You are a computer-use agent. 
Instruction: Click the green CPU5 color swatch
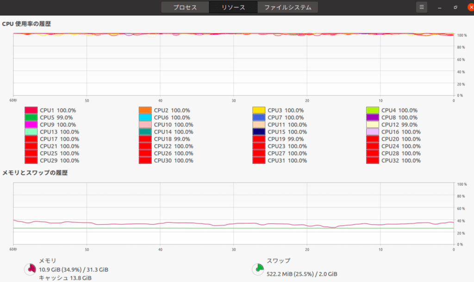click(x=31, y=117)
